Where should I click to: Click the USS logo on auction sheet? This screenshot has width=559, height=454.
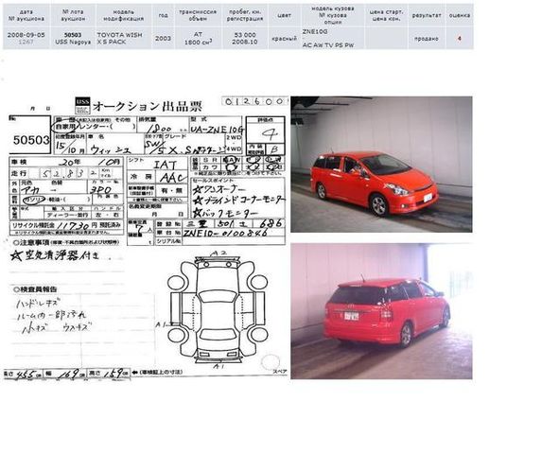pyautogui.click(x=82, y=105)
